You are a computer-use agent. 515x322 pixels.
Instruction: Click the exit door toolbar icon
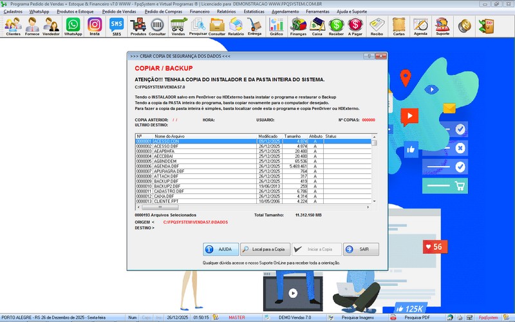click(x=486, y=26)
